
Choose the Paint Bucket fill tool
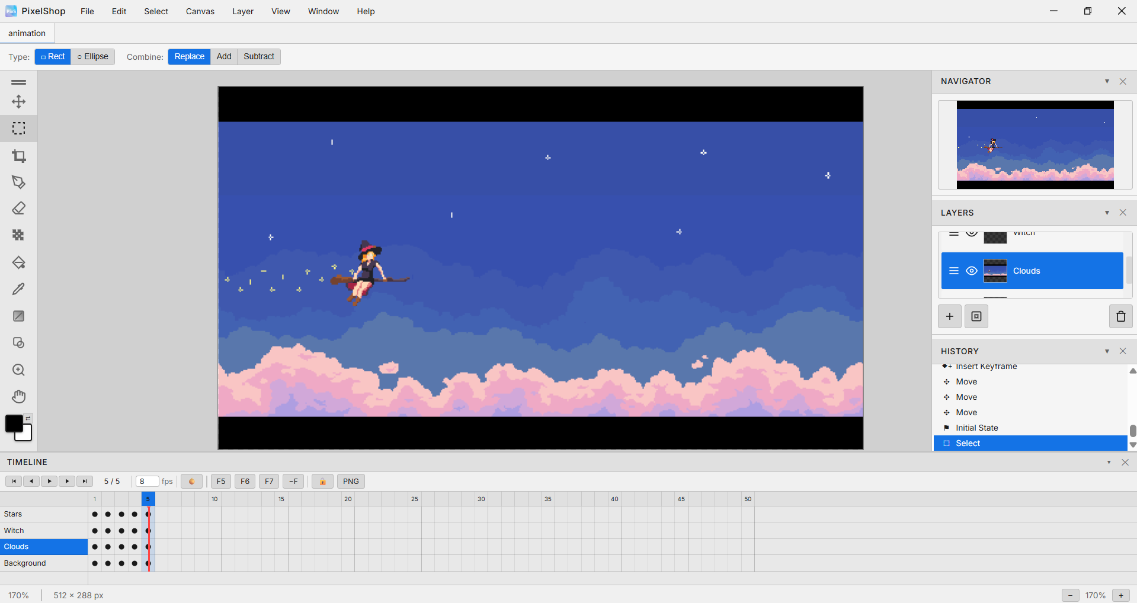click(19, 262)
